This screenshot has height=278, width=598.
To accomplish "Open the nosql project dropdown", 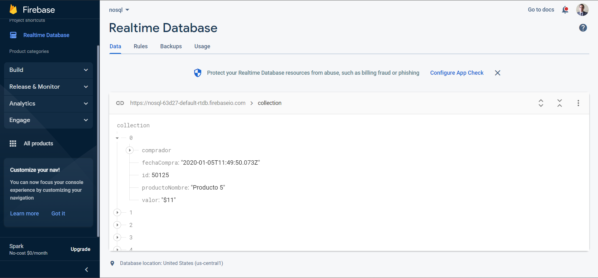I will (x=119, y=10).
